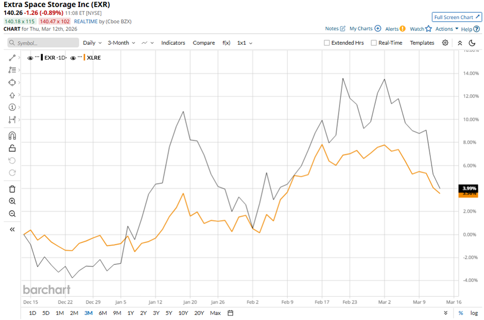
Task: Select the price range measure tool
Action: pos(12,120)
